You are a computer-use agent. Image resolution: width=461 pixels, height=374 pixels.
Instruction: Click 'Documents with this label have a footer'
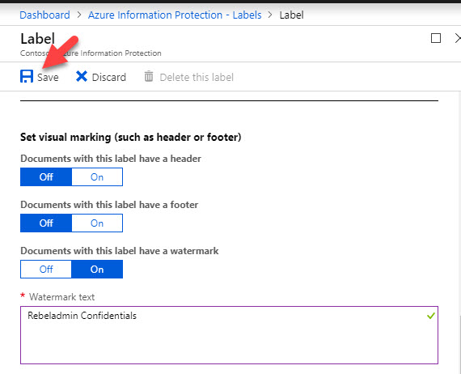(109, 205)
